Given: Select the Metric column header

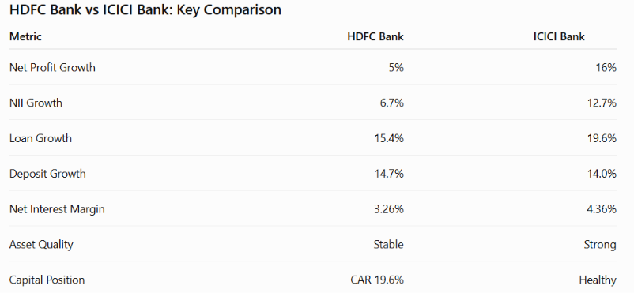Looking at the screenshot, I should click(25, 36).
